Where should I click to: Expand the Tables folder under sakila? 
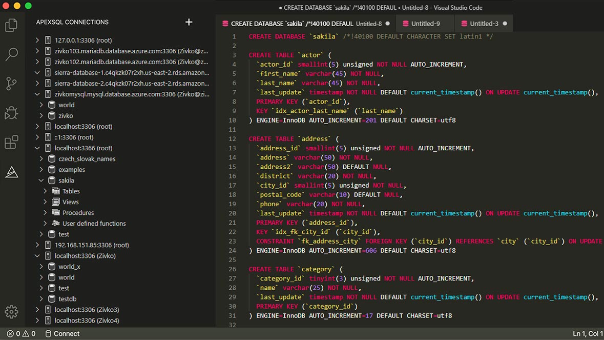46,191
